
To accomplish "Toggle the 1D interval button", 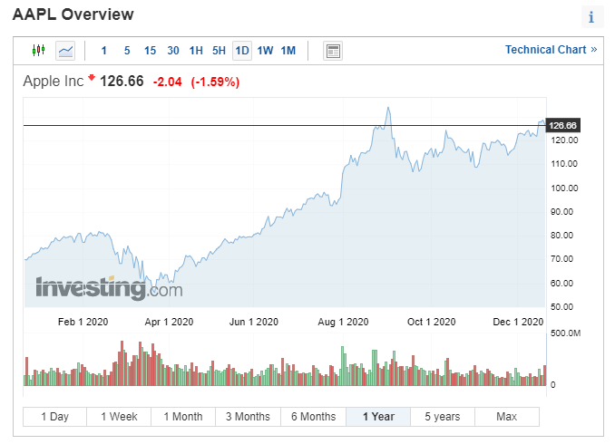I will (x=242, y=50).
